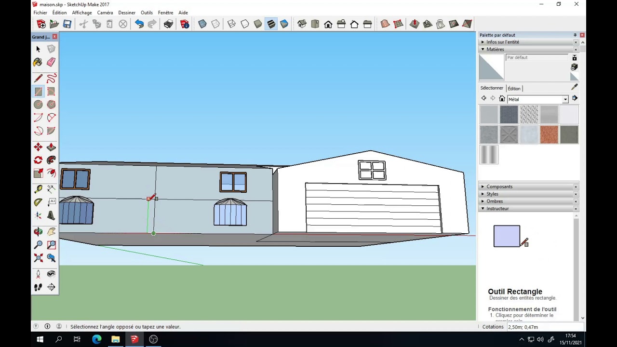Close the Matières panel with its x
Viewport: 617px width, 347px height.
(576, 50)
